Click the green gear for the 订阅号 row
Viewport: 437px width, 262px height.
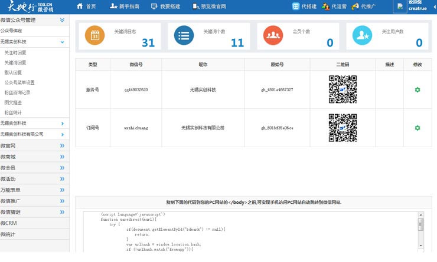tap(418, 128)
